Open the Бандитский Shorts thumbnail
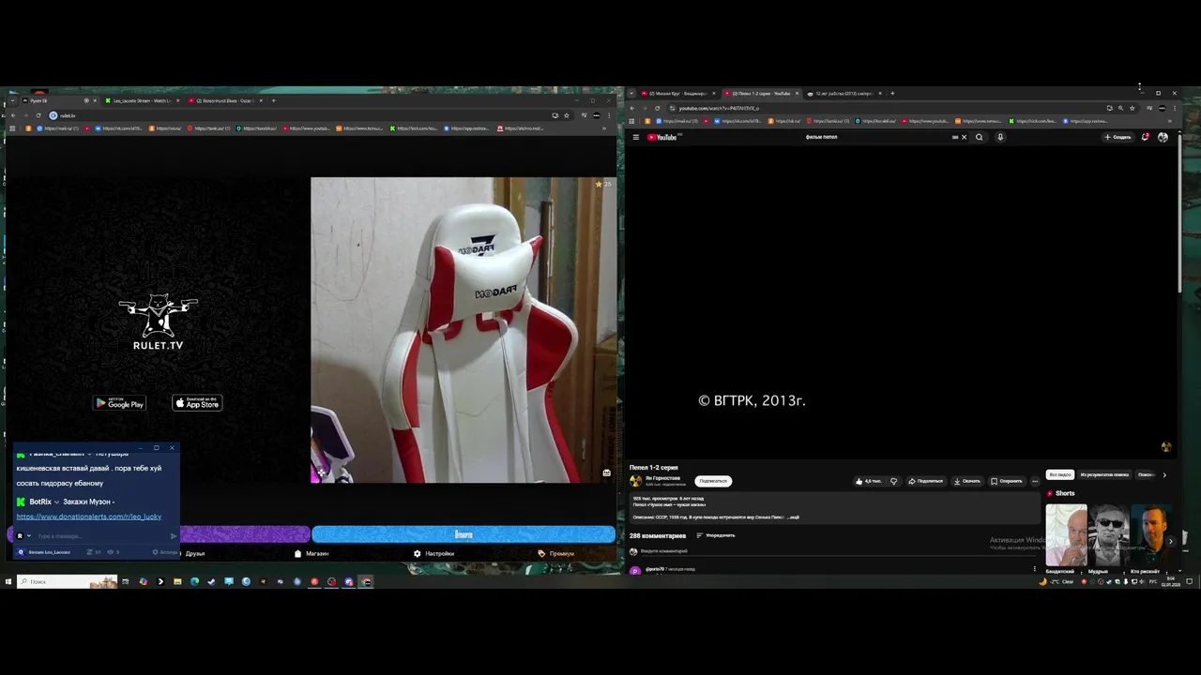Screen dimensions: 1201x675 [1067, 535]
